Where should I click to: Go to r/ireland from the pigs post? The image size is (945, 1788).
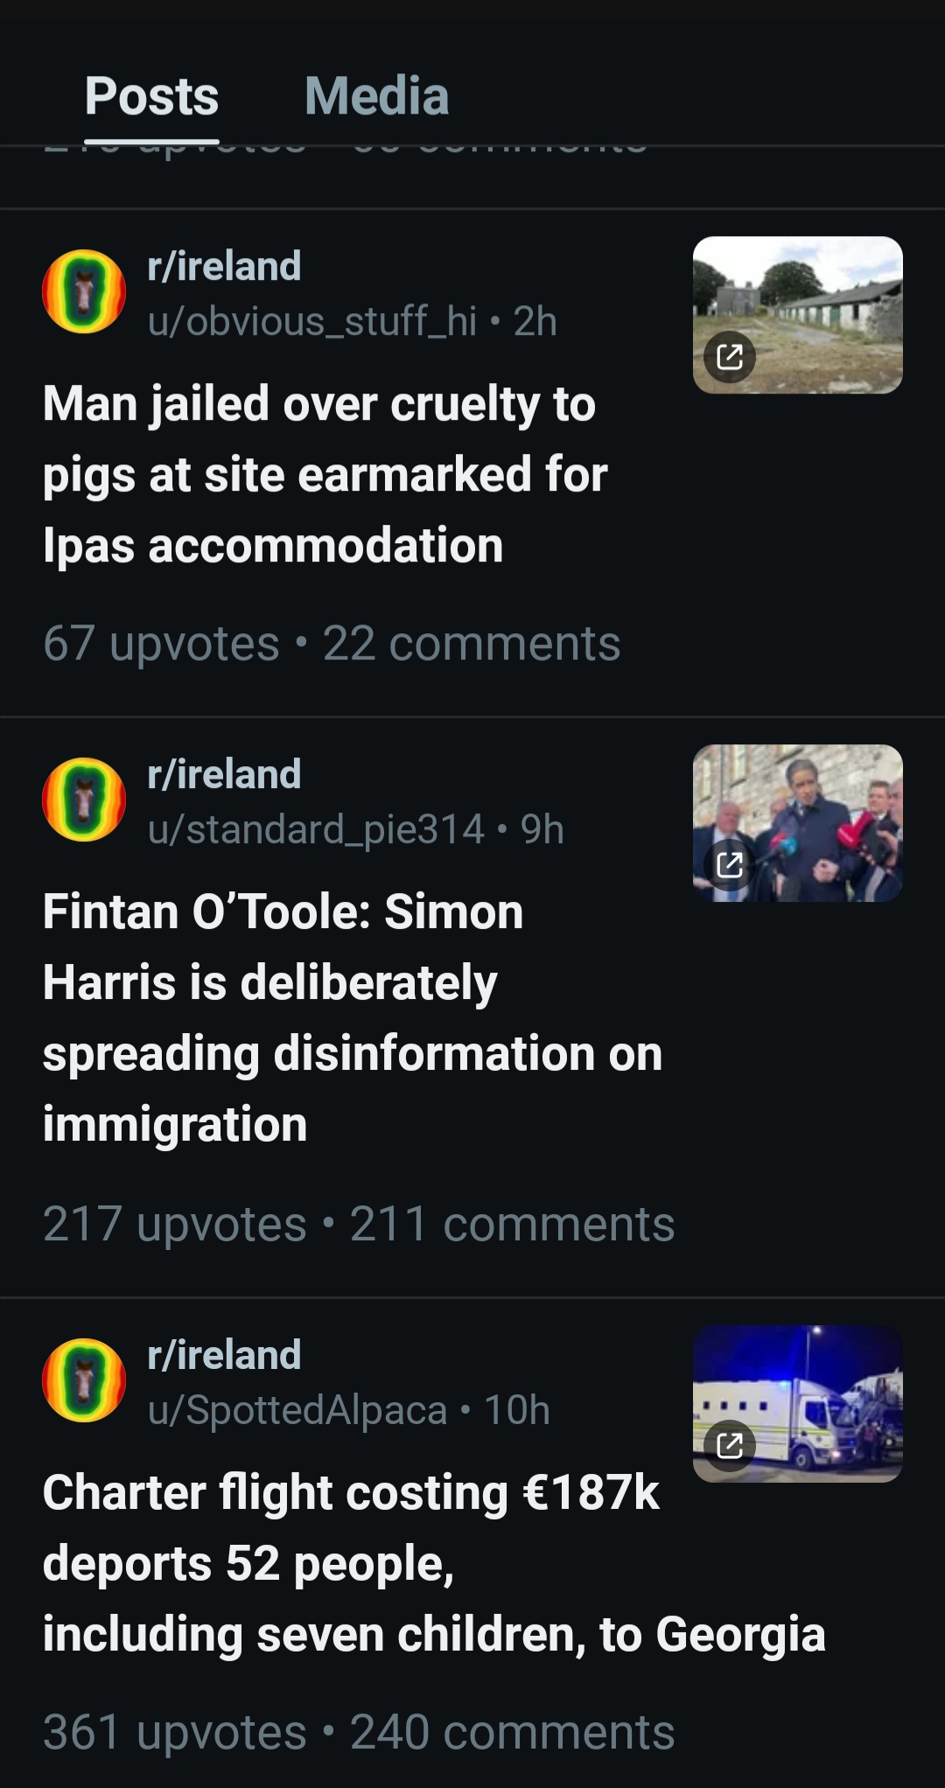point(224,266)
